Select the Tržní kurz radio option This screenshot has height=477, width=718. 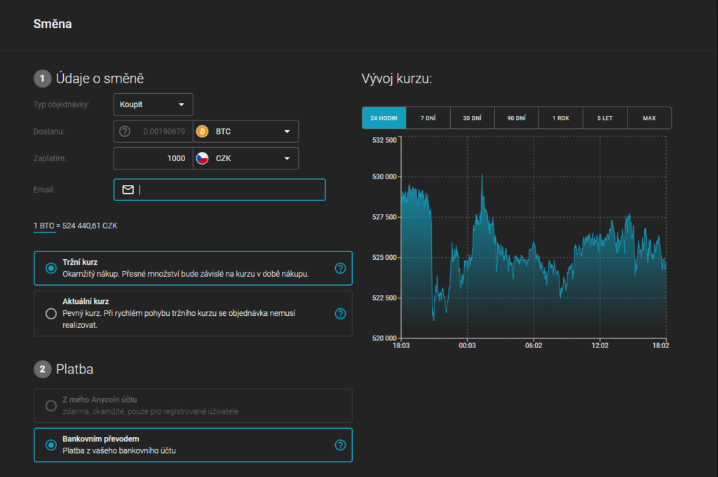50,268
